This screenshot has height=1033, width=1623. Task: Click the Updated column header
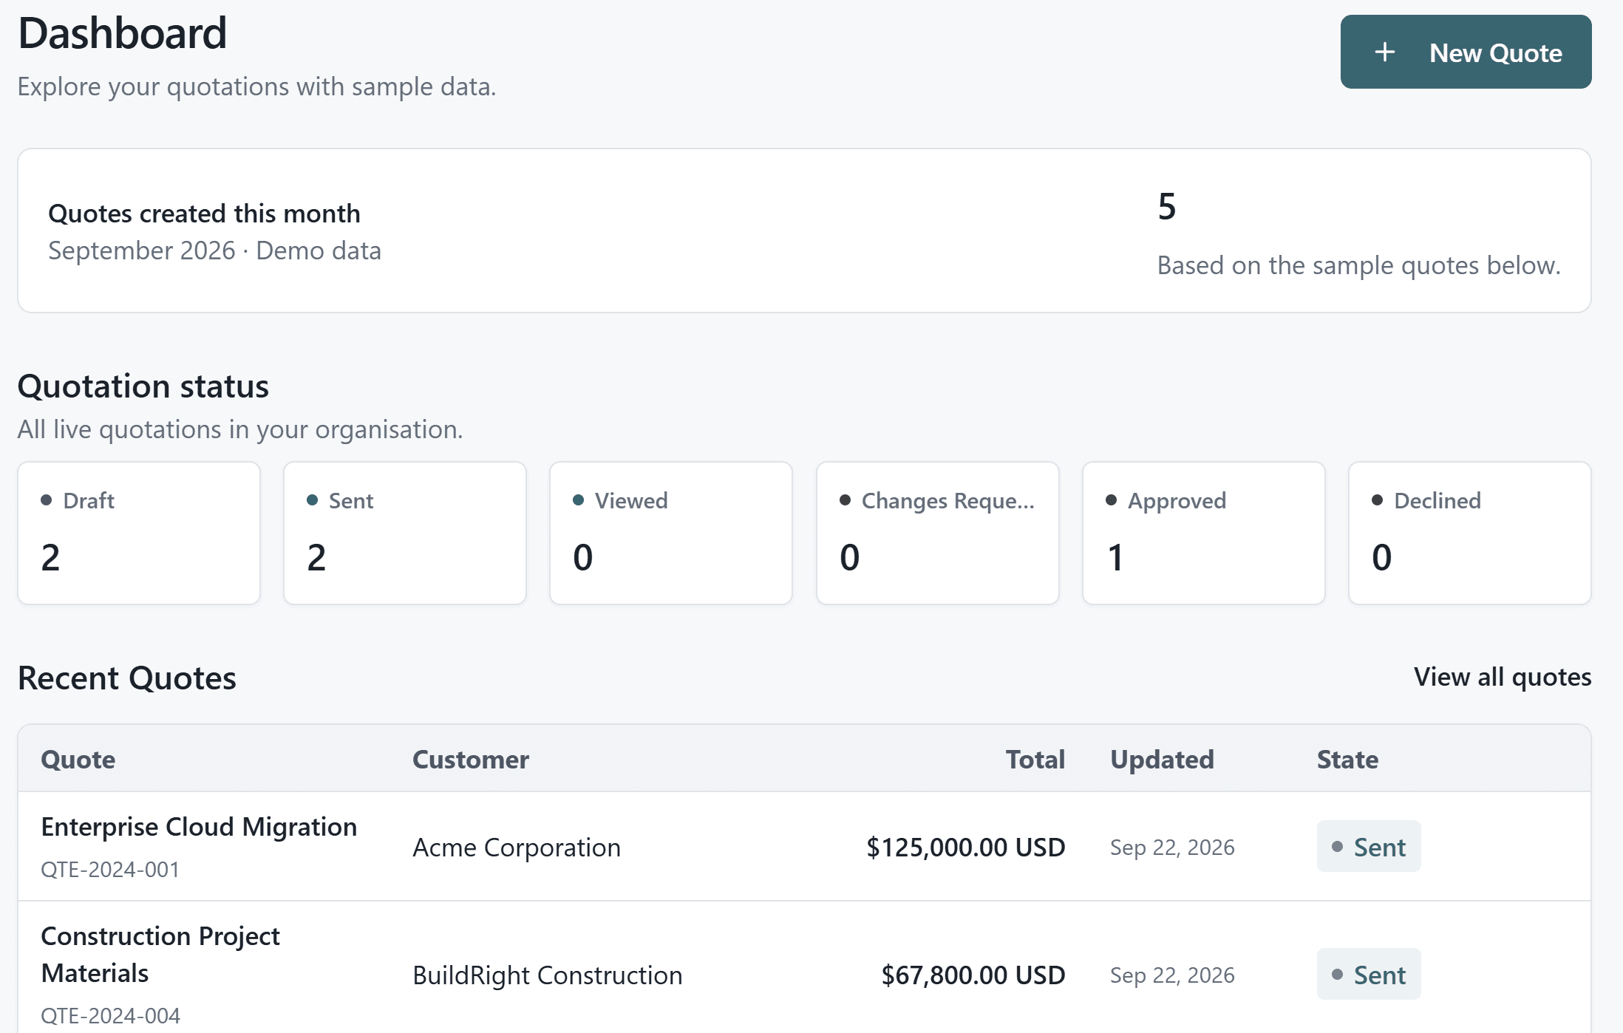point(1162,759)
